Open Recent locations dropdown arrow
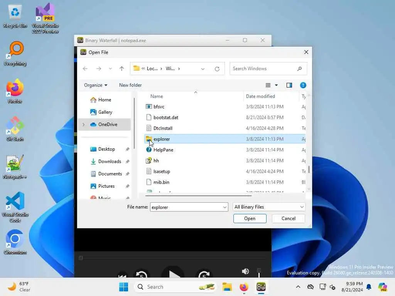The height and width of the screenshot is (296, 395). [x=110, y=69]
